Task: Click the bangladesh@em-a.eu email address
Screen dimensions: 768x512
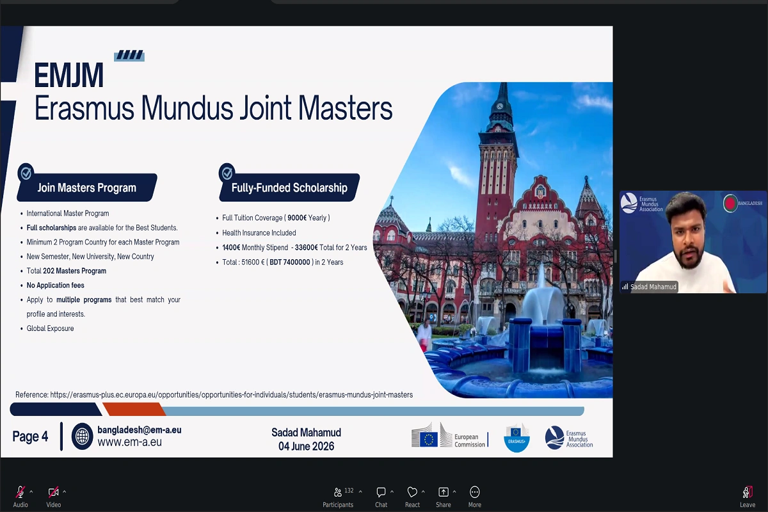Action: [140, 430]
